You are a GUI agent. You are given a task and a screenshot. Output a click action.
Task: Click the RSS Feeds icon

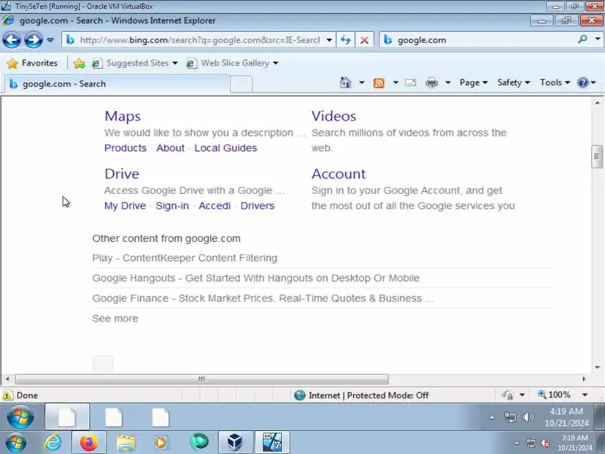pos(379,83)
